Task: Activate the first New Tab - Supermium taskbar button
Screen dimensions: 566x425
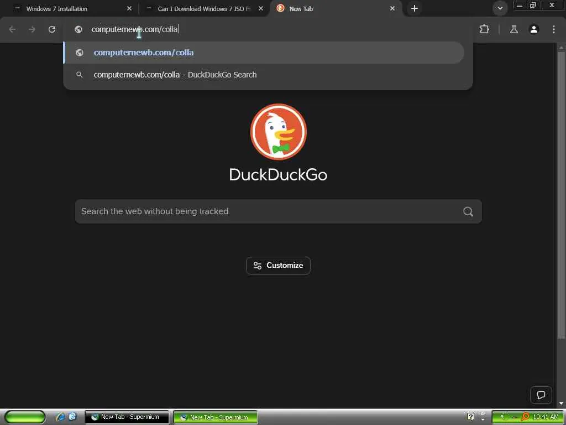Action: (127, 417)
